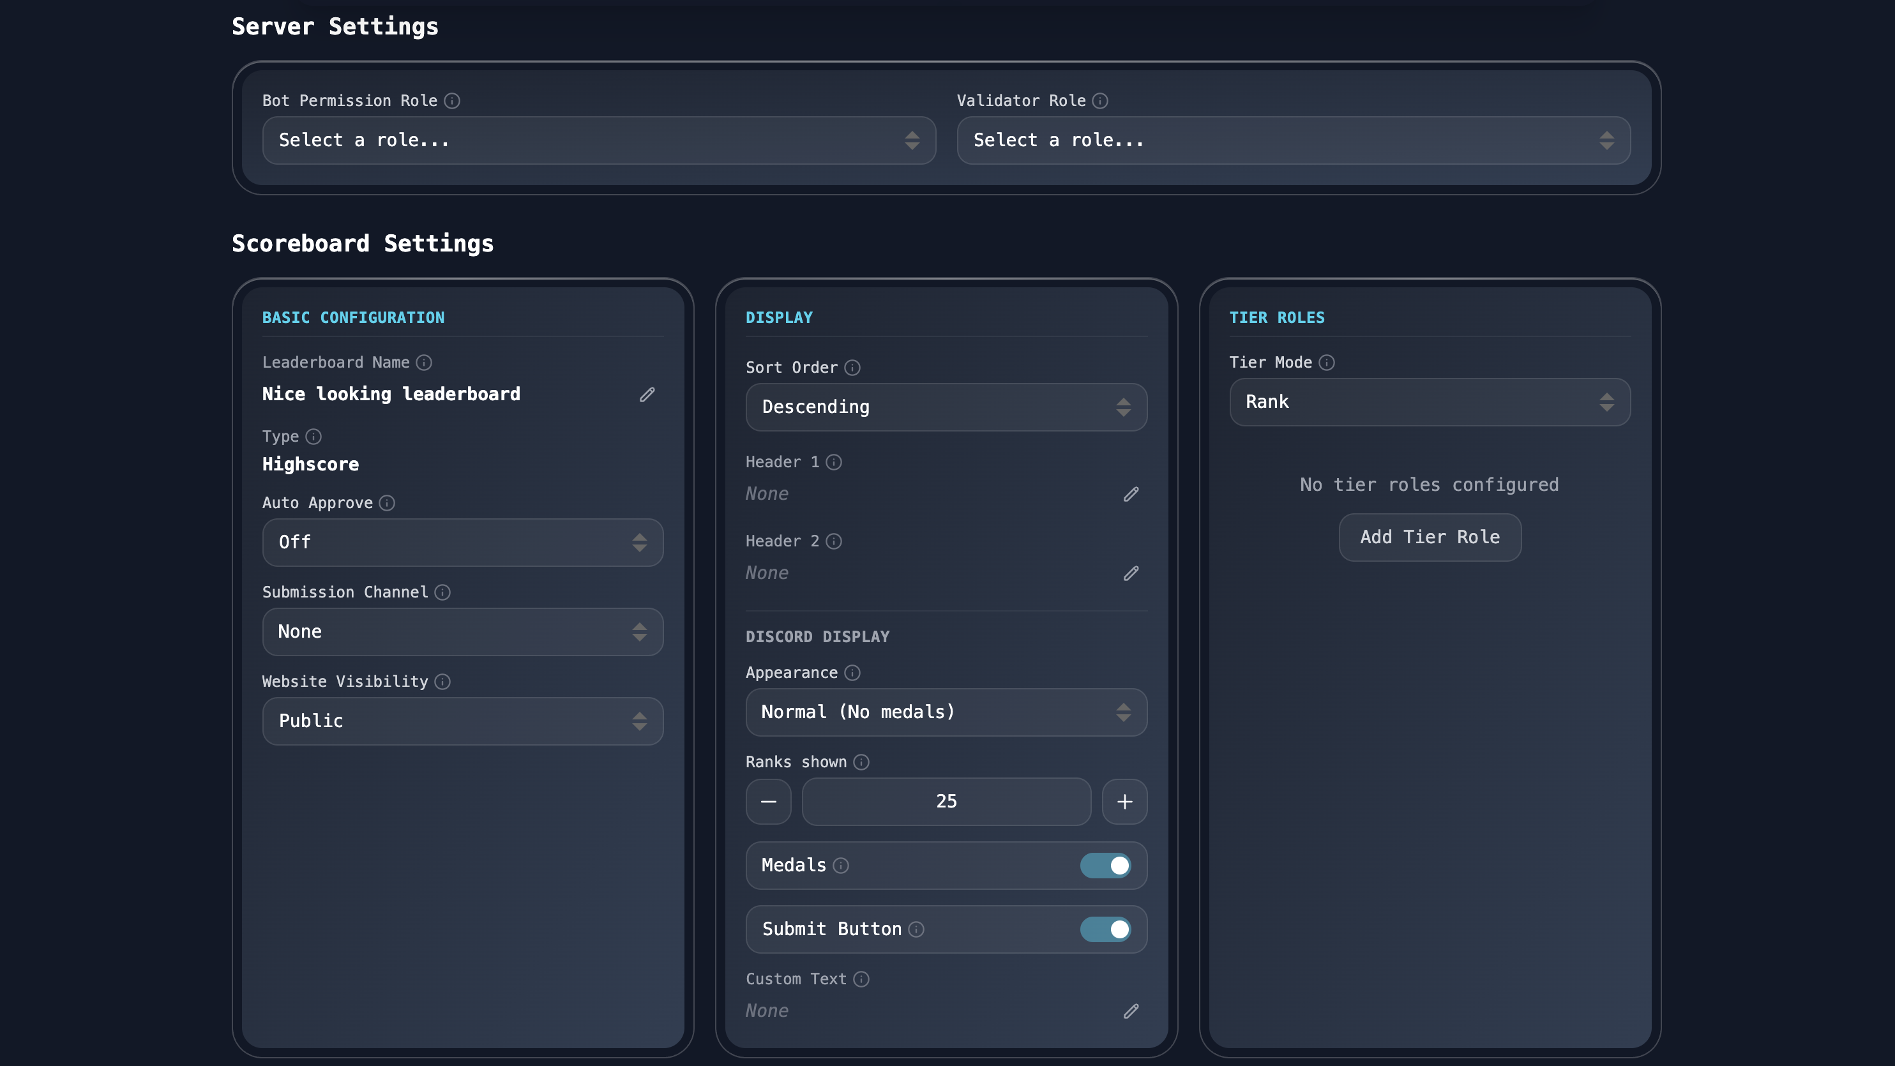Click the pencil icon to edit Header 2
Screen dimensions: 1895x1066
coord(1131,573)
